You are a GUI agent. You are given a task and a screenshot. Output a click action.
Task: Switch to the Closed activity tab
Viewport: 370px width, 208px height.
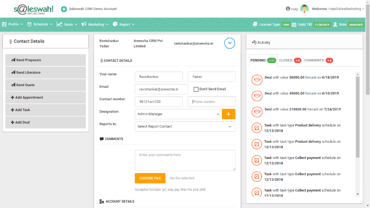(290, 61)
